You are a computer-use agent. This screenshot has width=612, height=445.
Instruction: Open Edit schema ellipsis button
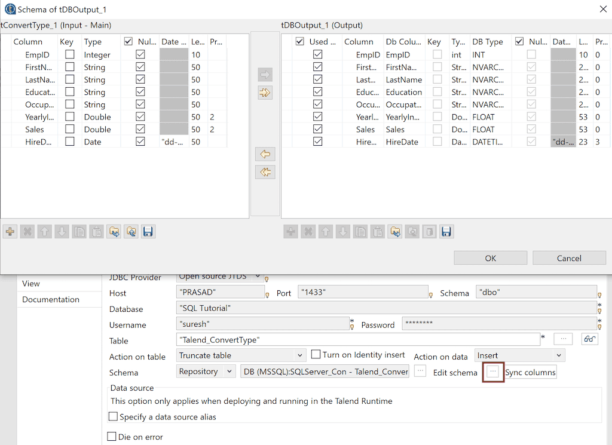(493, 372)
